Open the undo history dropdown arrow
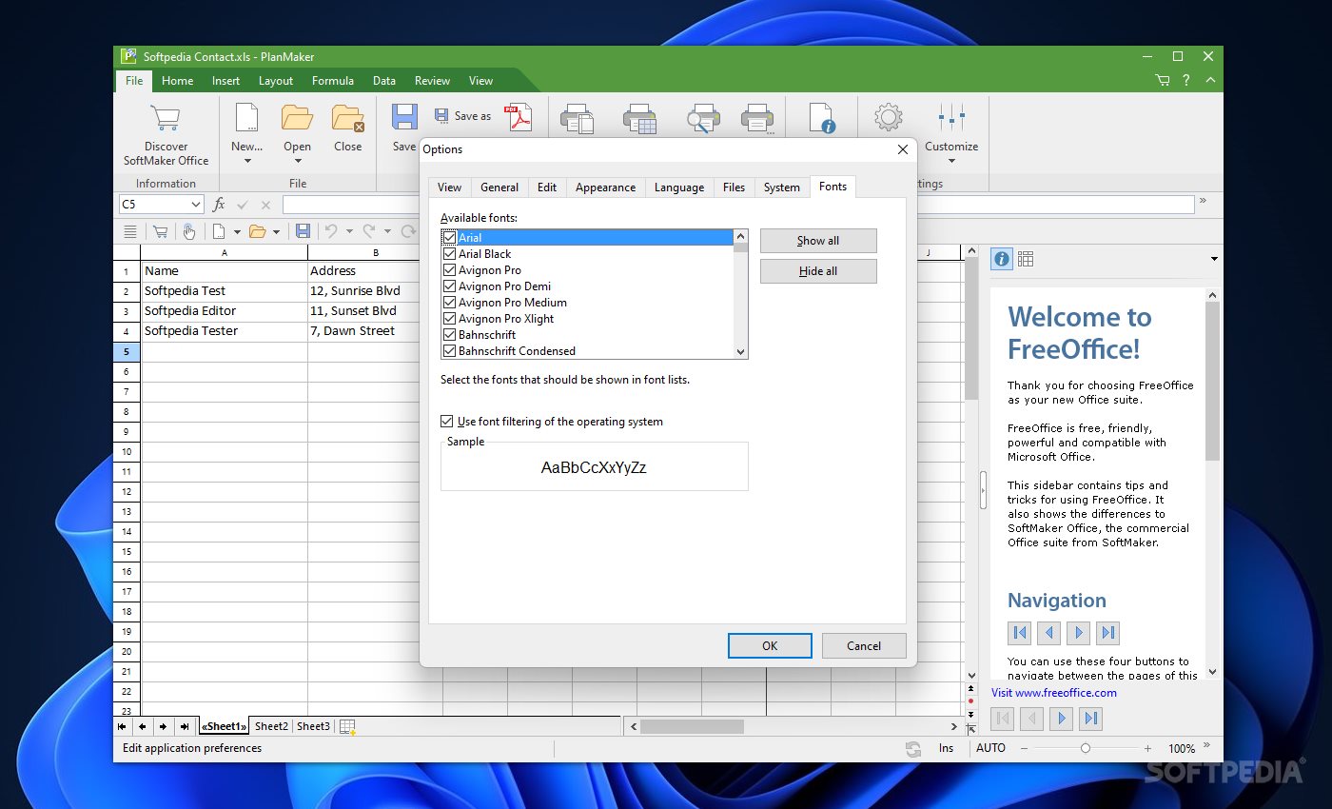Viewport: 1332px width, 809px height. pos(349,231)
